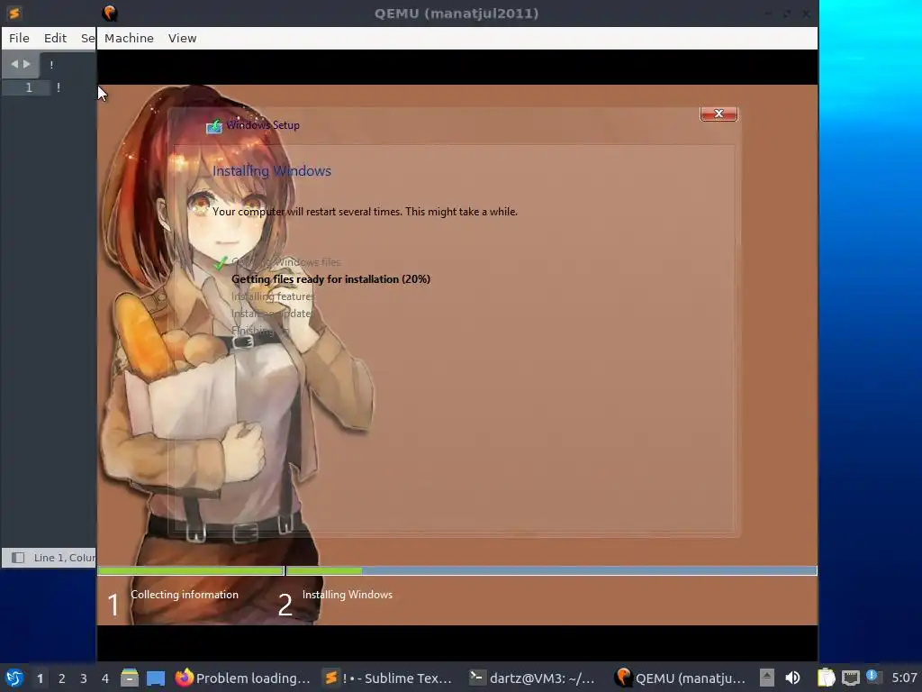
Task: Click the restart notice text in Setup
Action: click(366, 211)
